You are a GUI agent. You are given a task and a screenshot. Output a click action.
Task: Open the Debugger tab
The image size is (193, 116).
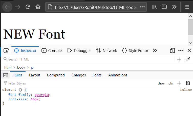79,51
